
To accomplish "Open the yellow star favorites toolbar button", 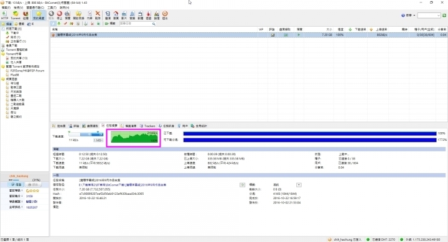I will (x=39, y=15).
